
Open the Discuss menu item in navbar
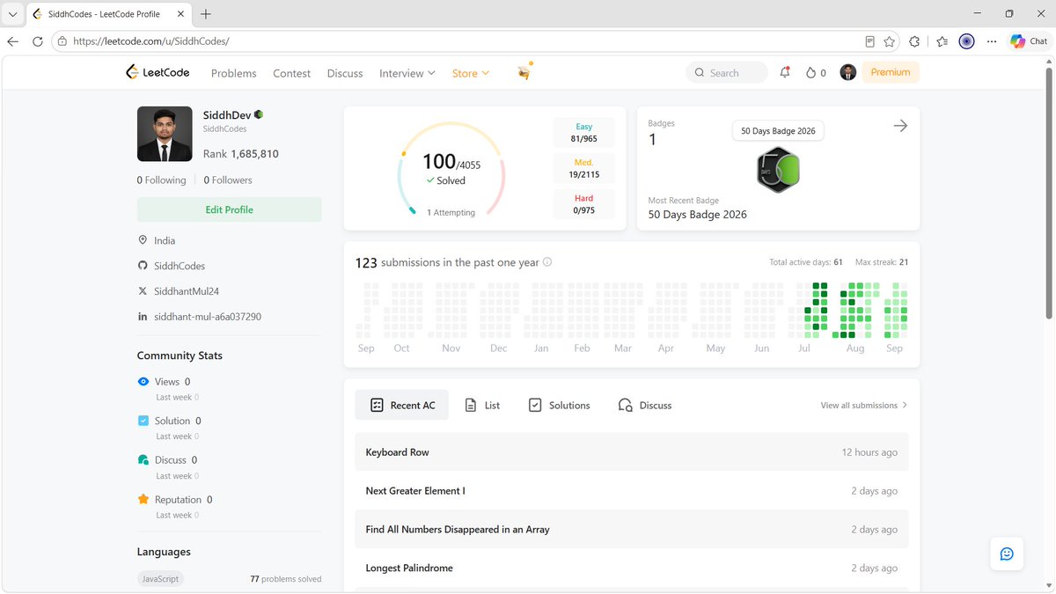click(345, 73)
